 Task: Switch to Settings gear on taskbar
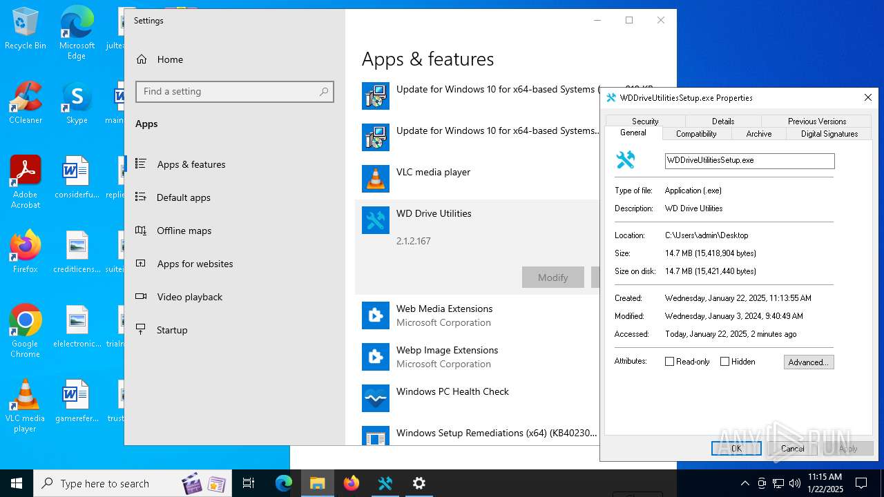coord(419,483)
